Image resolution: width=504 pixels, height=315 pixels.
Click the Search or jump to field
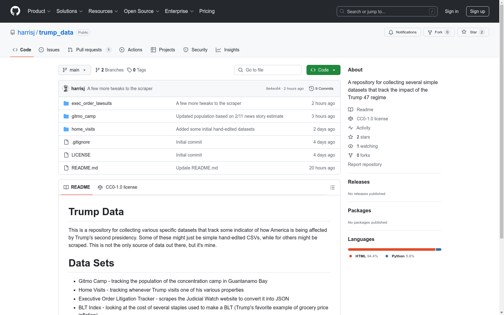pyautogui.click(x=387, y=11)
